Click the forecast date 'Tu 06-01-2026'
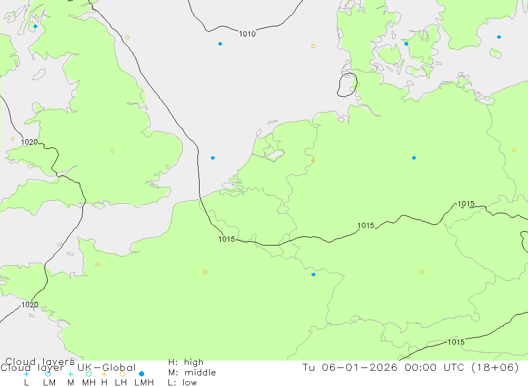Screen dimensions: 528x387 tap(350, 367)
